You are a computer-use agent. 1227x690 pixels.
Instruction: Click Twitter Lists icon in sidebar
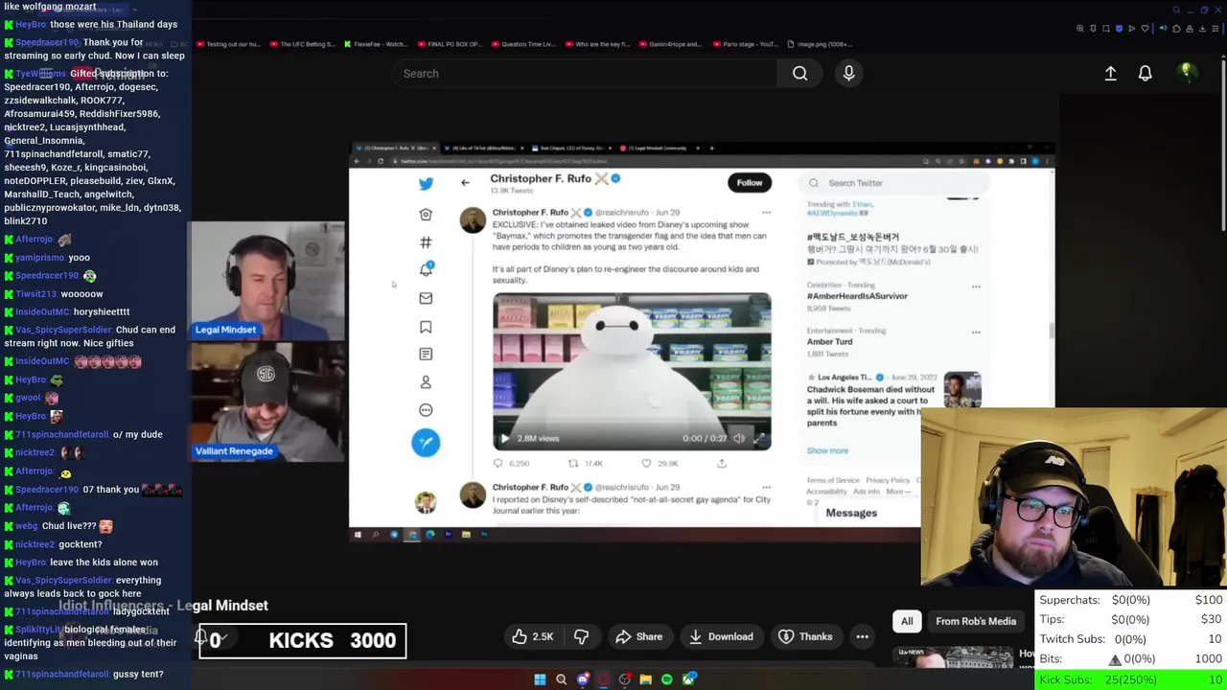(426, 354)
